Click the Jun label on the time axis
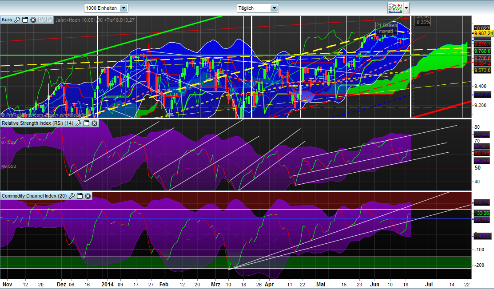Image resolution: width=494 pixels, height=289 pixels. click(375, 284)
